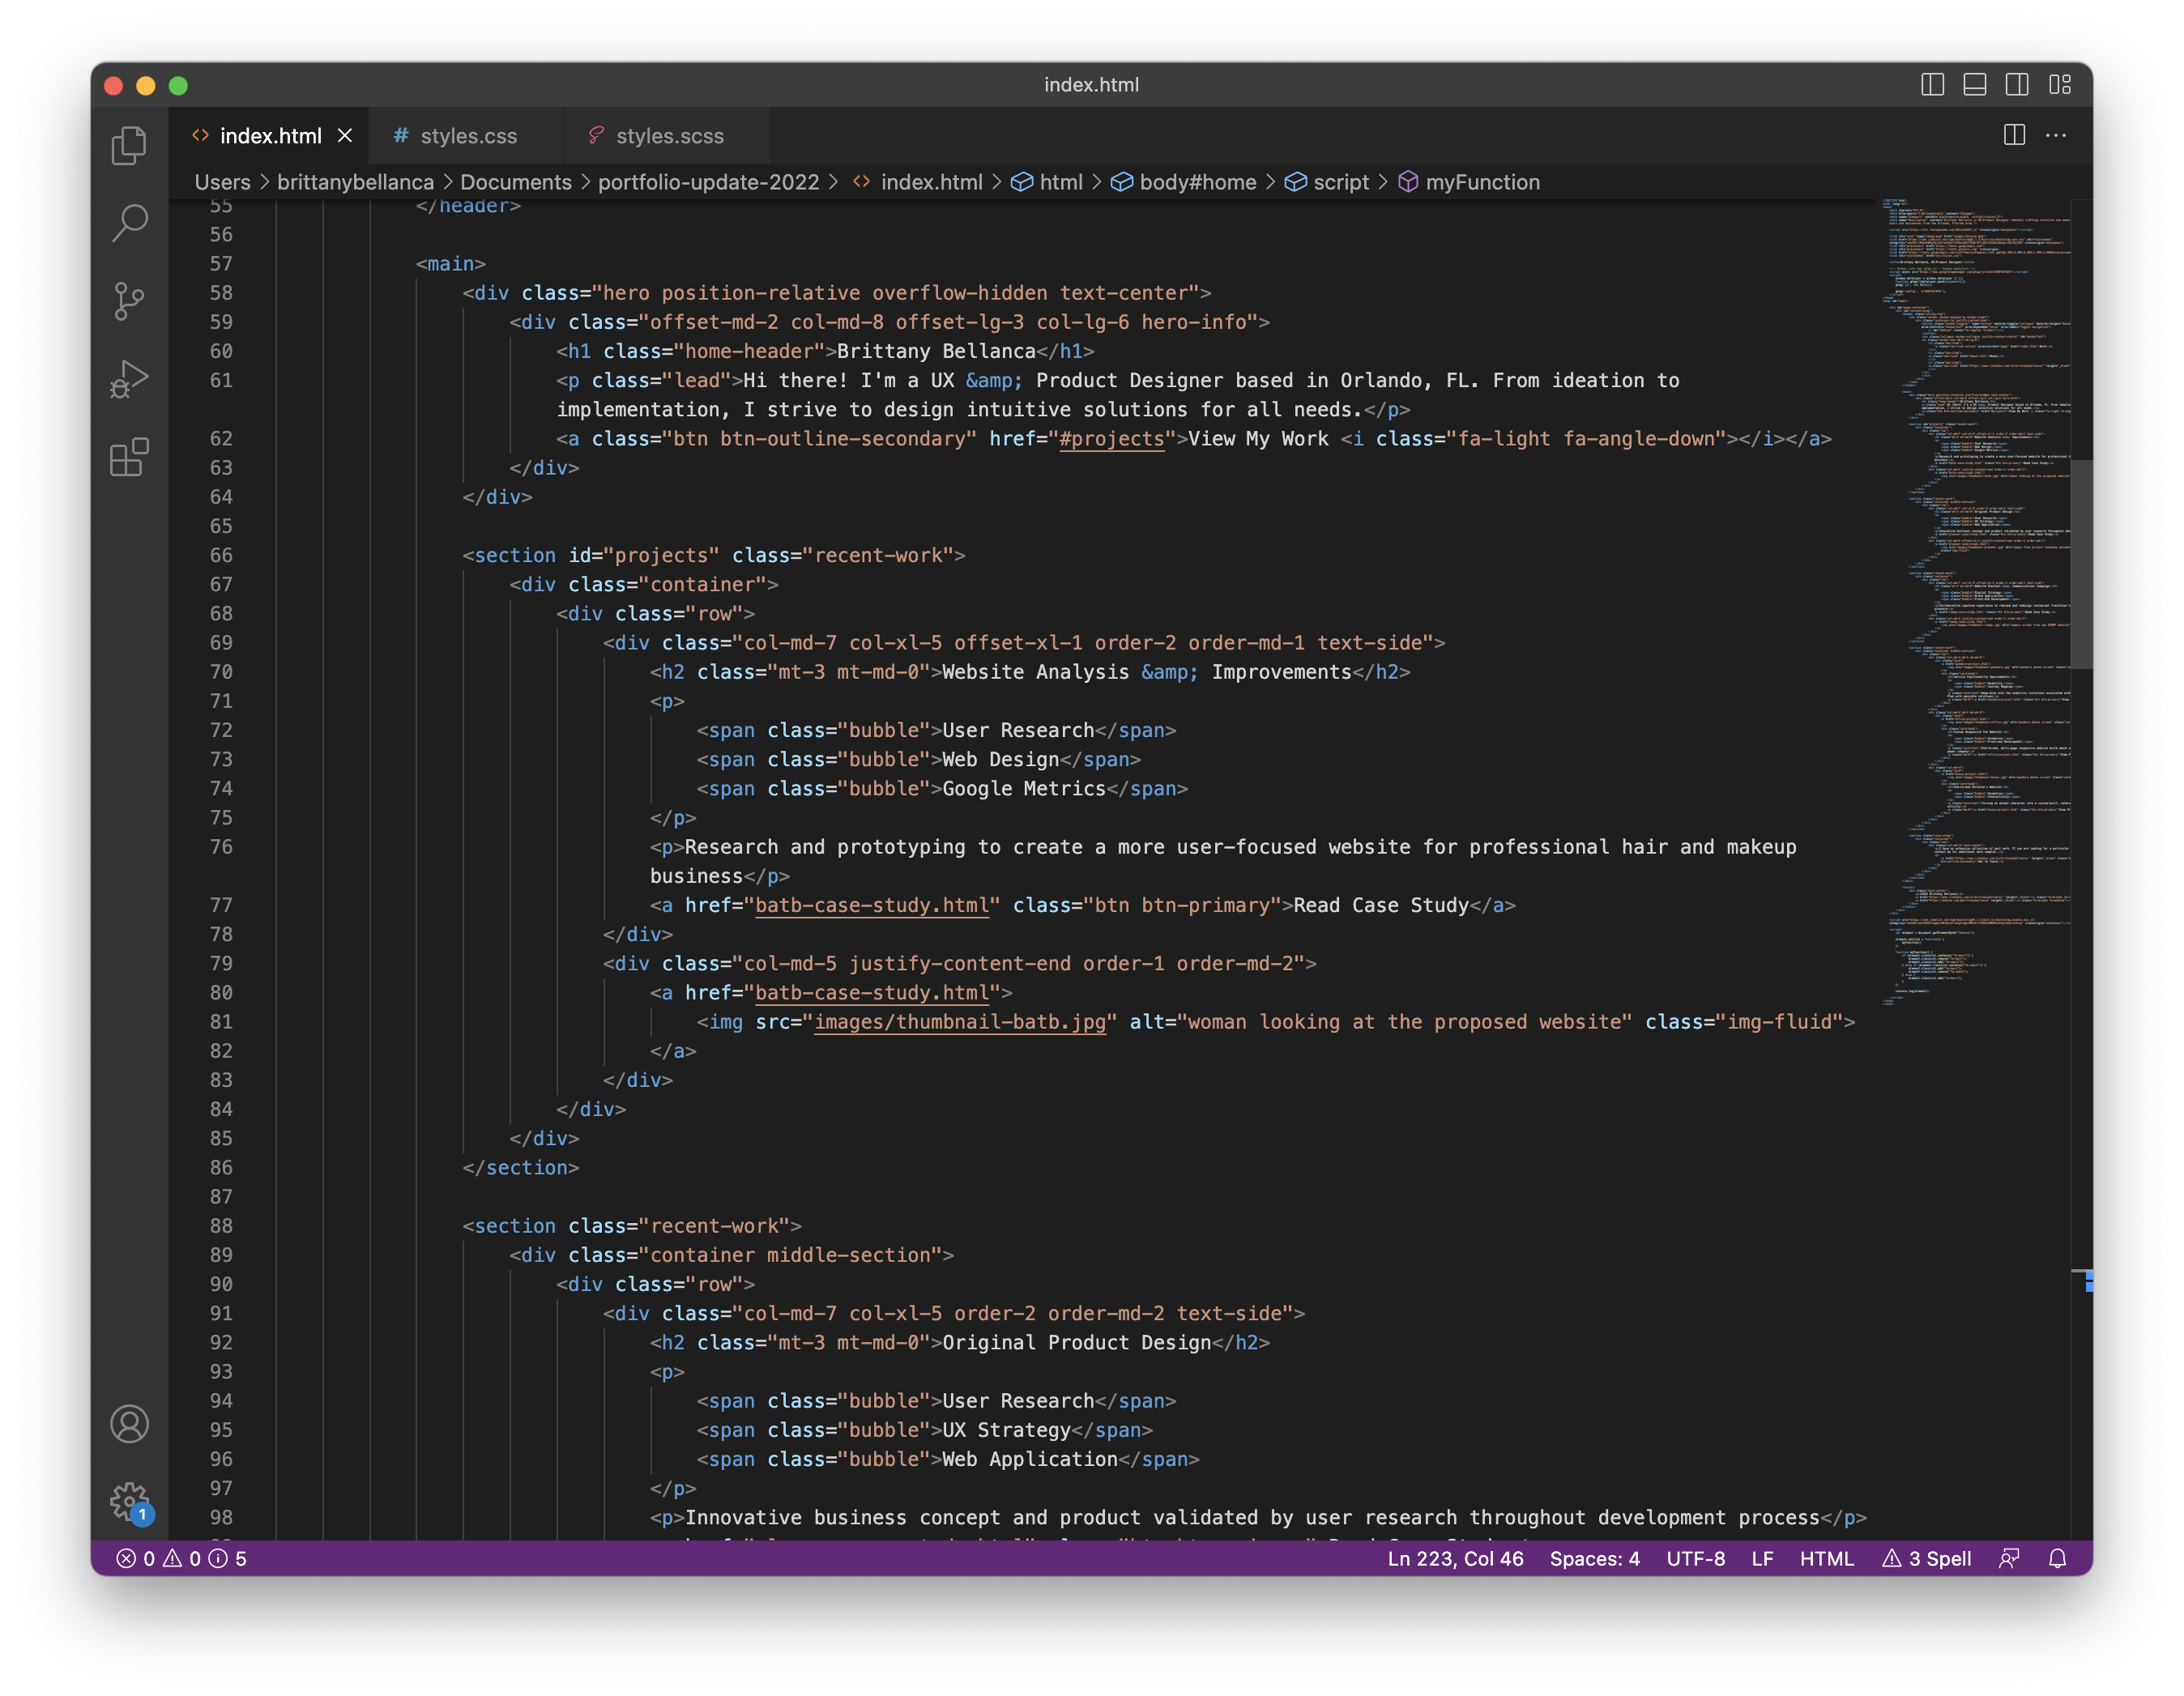This screenshot has width=2184, height=1696.
Task: Click the info count 5 in status bar
Action: (x=228, y=1558)
